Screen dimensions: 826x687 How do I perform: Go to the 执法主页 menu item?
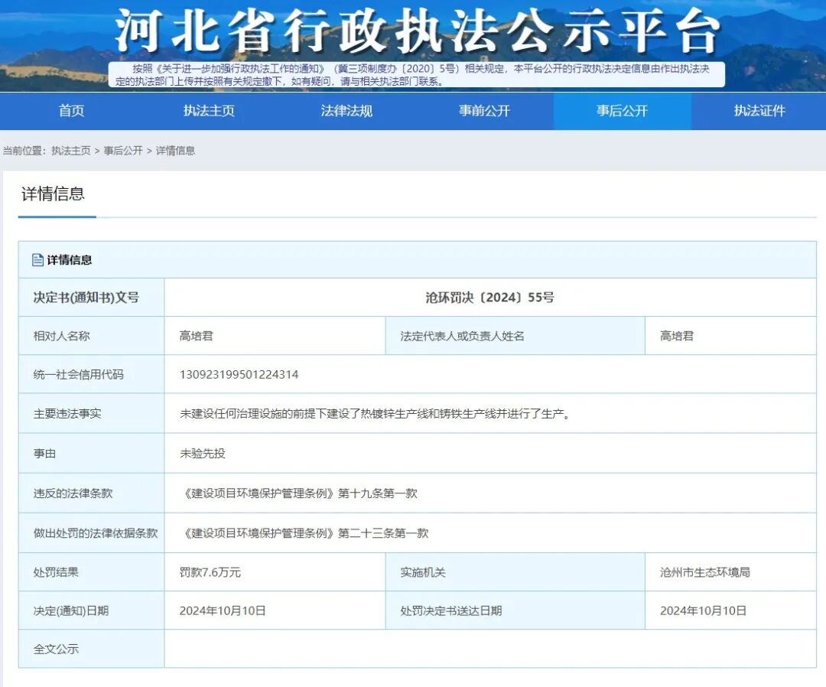point(209,111)
